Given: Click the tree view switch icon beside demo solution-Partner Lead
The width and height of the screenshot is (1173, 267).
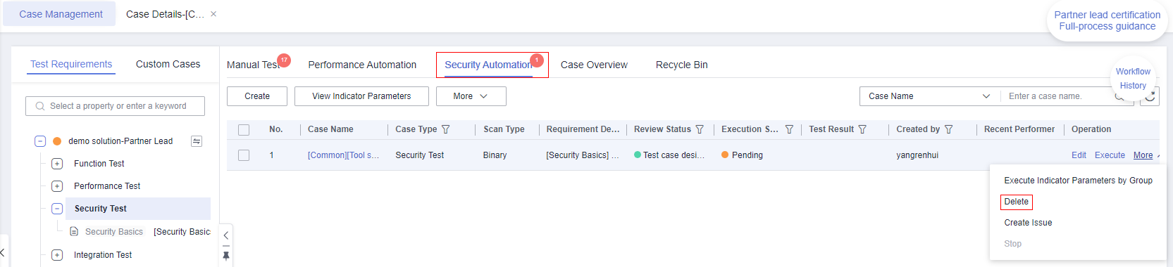Looking at the screenshot, I should tap(197, 141).
